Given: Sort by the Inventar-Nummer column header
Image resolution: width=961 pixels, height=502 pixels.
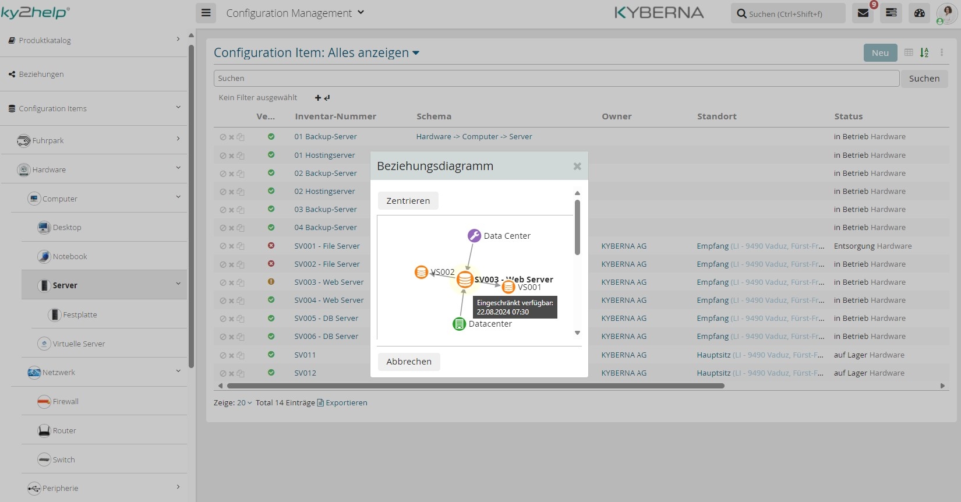Looking at the screenshot, I should click(x=335, y=116).
